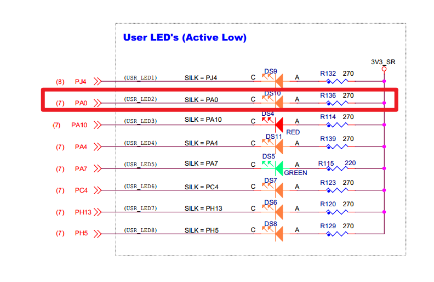The height and width of the screenshot is (282, 434).
Task: Click the R120 reference designator label
Action: (x=328, y=204)
